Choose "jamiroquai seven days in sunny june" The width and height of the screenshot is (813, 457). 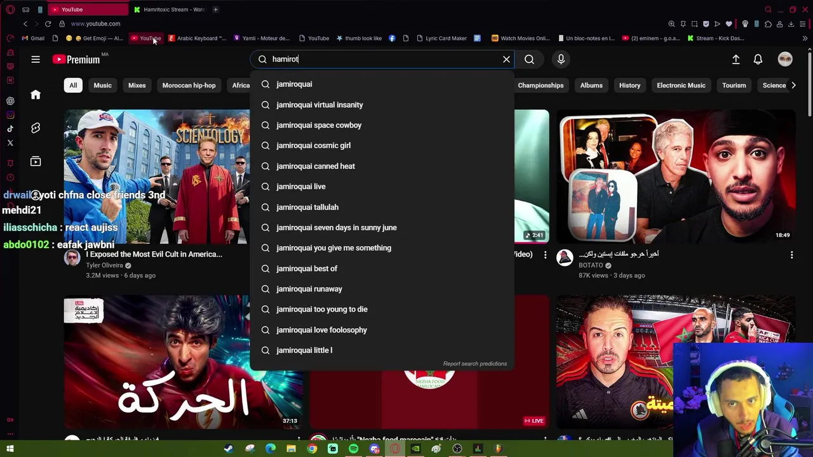pyautogui.click(x=382, y=227)
